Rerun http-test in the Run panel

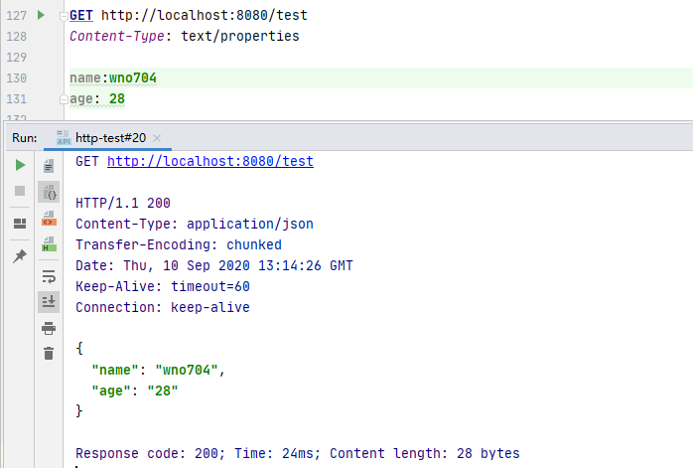coord(19,164)
